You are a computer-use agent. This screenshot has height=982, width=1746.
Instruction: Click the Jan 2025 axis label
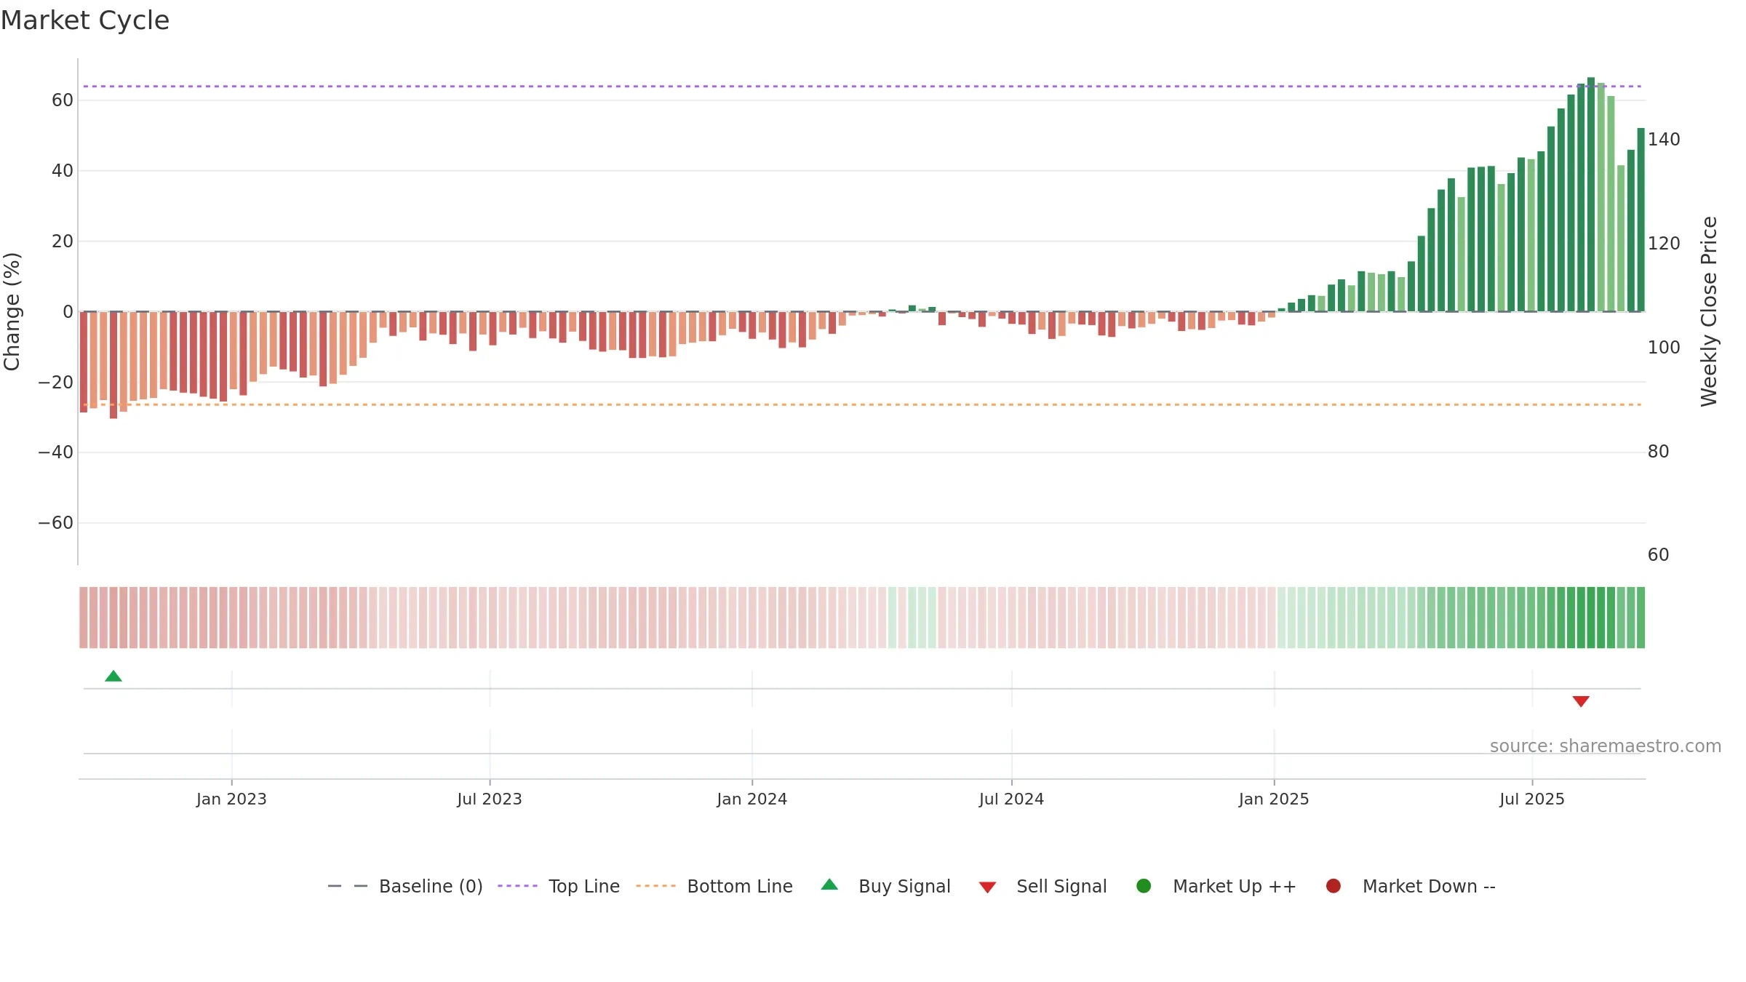(1274, 799)
